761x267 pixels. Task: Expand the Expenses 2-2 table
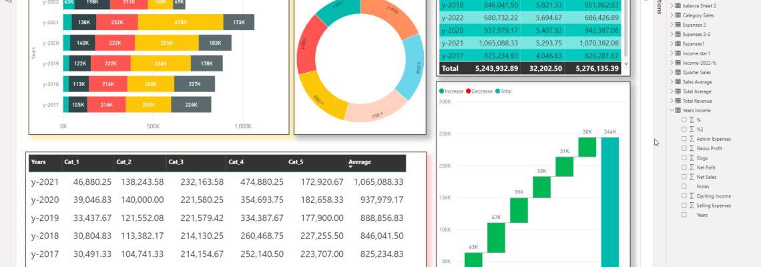click(672, 35)
